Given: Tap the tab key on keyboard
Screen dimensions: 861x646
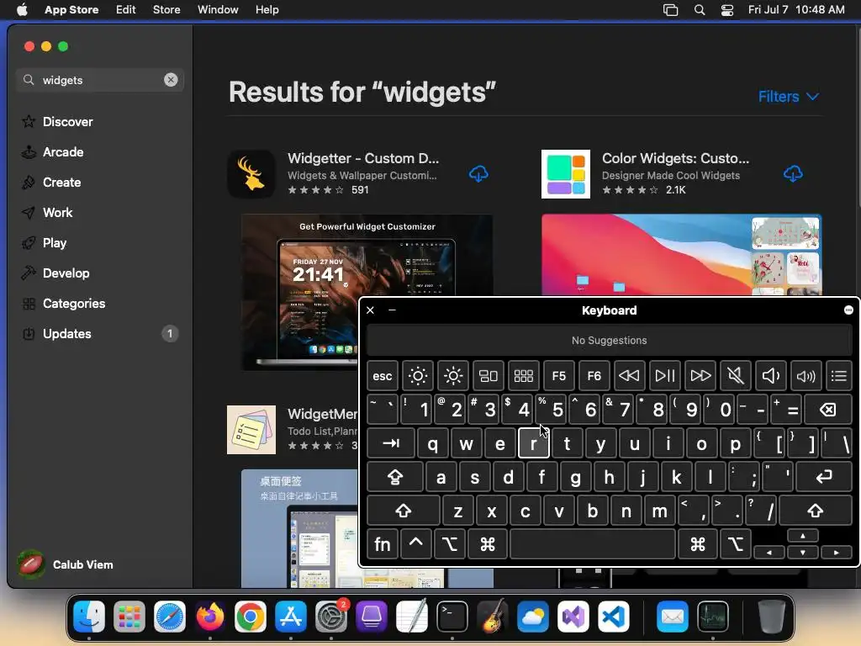Looking at the screenshot, I should click(x=390, y=442).
